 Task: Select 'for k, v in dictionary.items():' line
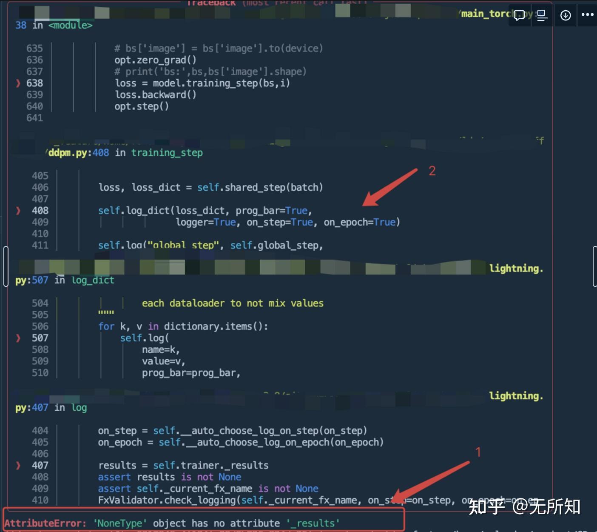point(183,326)
